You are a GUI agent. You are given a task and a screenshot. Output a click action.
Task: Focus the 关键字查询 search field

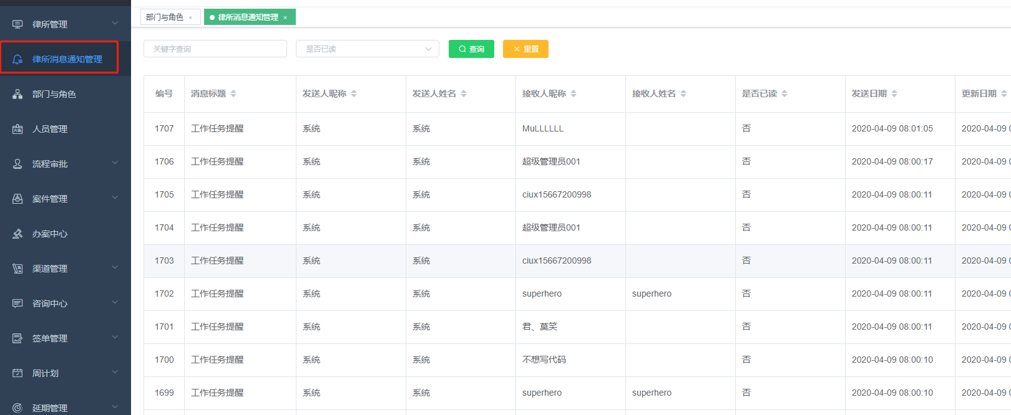point(215,49)
